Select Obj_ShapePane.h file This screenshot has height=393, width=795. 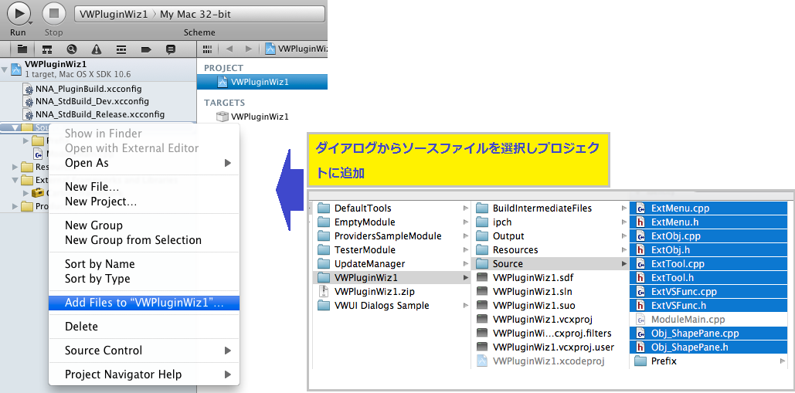708,347
